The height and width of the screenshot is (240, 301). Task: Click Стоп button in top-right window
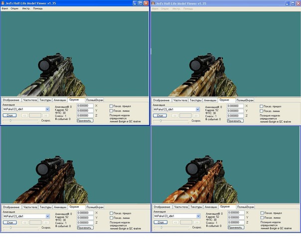click(160, 116)
